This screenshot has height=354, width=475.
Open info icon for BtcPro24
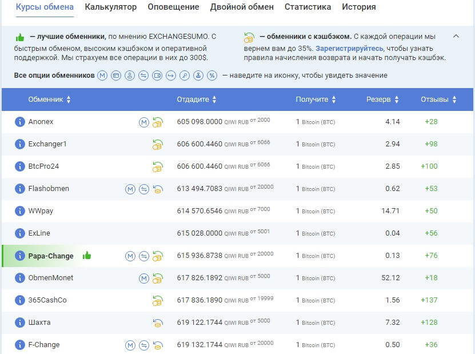click(19, 166)
